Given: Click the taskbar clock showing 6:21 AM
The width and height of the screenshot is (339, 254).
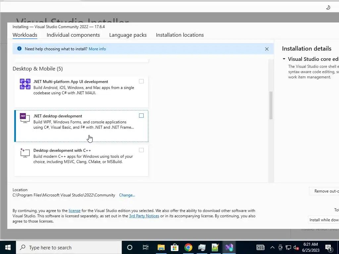Looking at the screenshot, I should point(311,247).
